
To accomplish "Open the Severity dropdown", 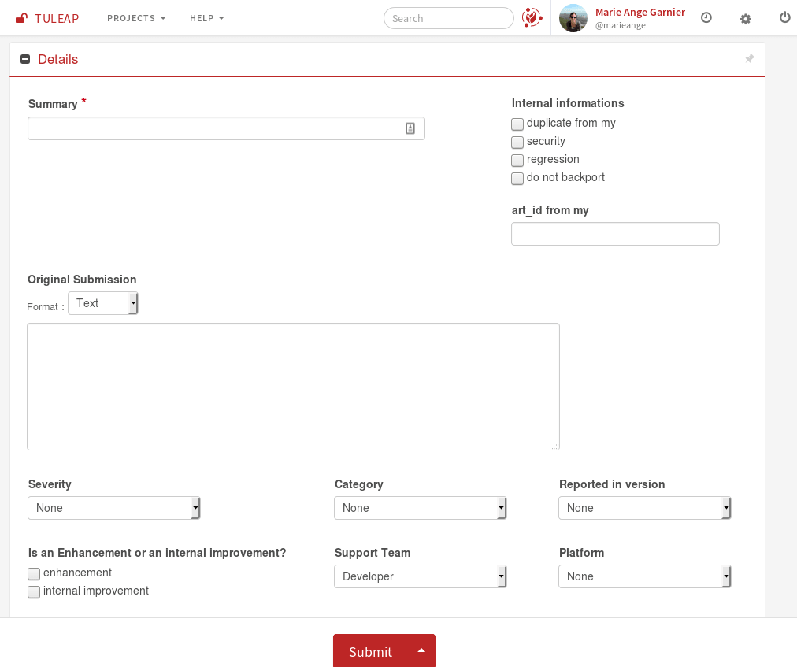I will coord(114,508).
